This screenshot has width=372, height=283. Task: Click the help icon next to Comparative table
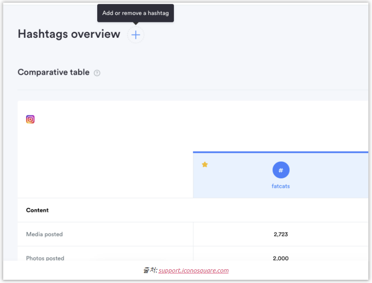pos(97,73)
